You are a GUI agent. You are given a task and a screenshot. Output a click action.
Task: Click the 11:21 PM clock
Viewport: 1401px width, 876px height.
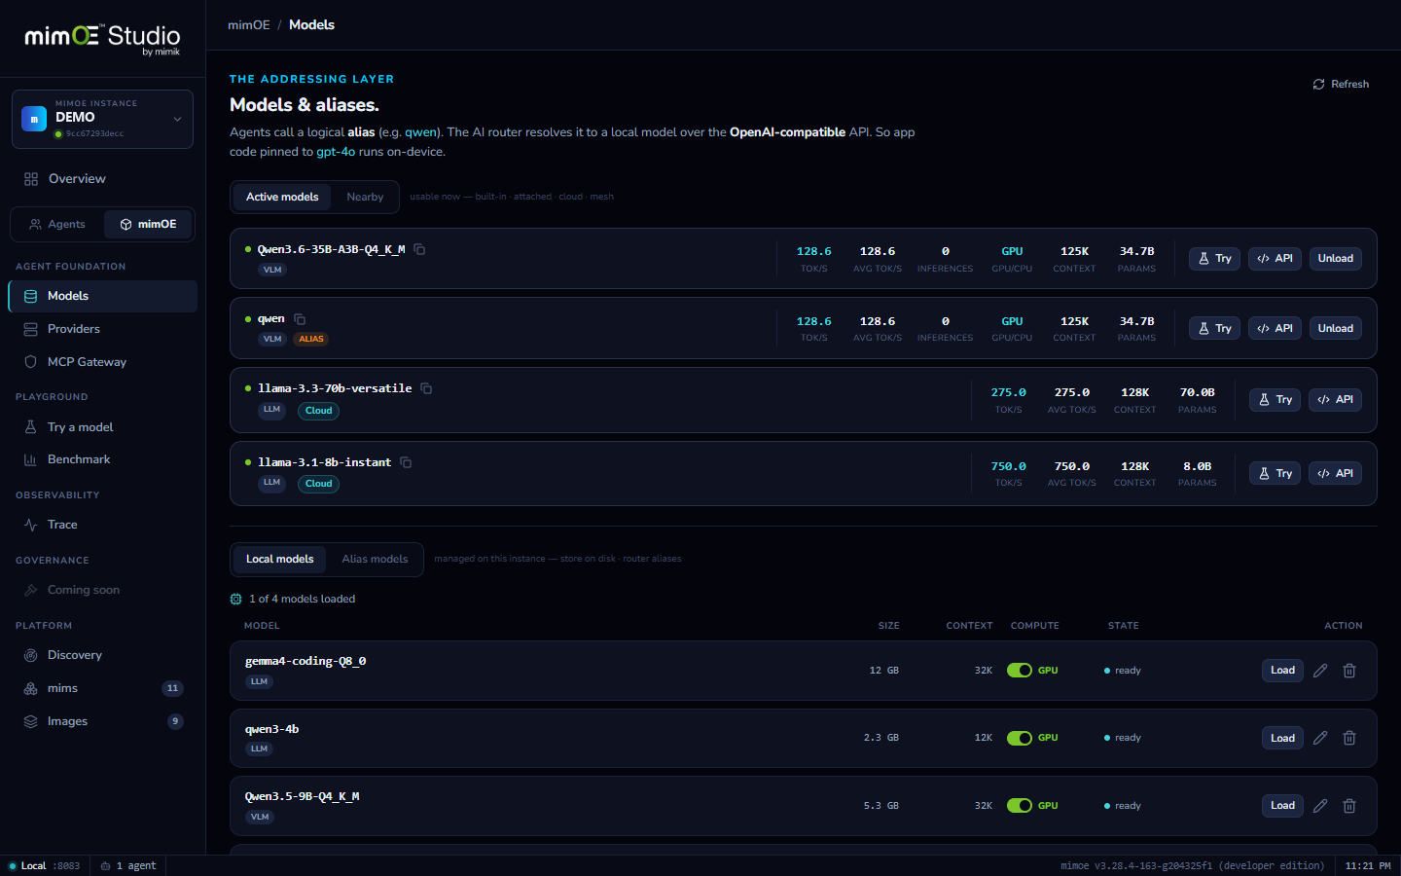[1368, 866]
